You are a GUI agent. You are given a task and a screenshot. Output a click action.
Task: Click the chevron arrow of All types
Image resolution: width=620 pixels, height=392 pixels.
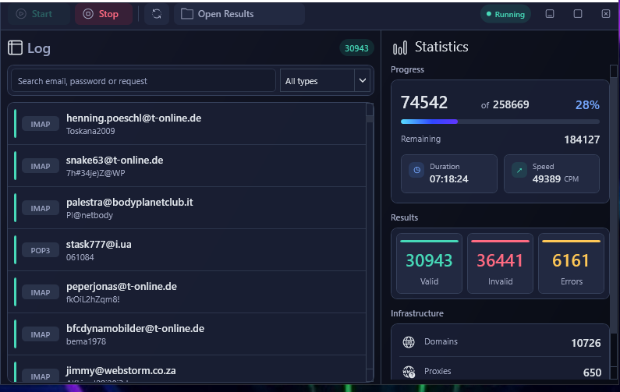click(362, 80)
